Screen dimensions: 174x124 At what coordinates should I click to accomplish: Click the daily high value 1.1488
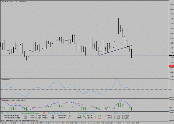pyautogui.click(x=125, y=116)
